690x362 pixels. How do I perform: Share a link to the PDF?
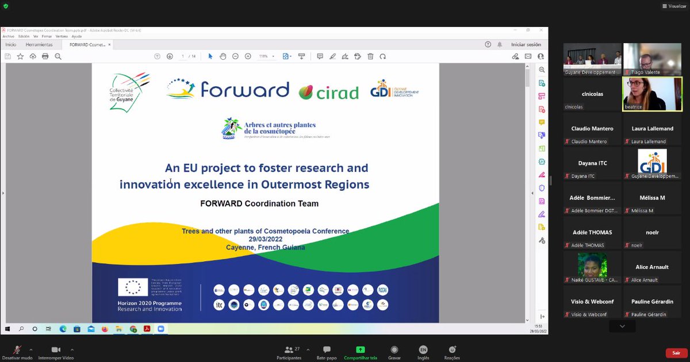click(x=516, y=56)
